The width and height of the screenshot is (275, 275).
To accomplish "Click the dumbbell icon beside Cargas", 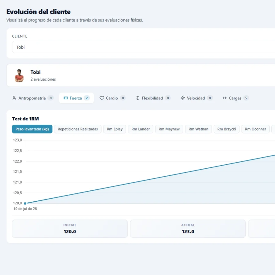I will (x=225, y=98).
